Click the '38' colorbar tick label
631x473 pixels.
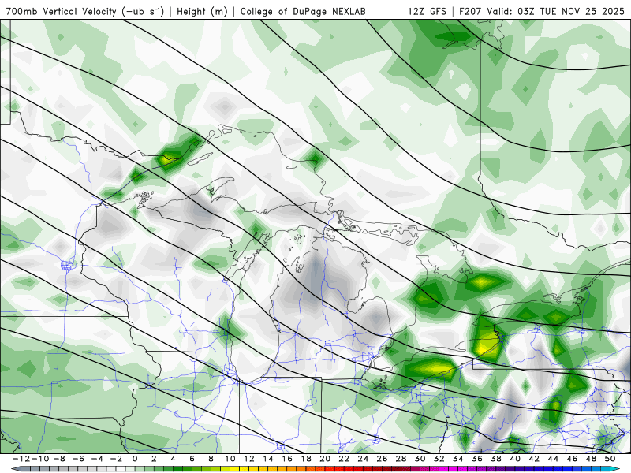pos(496,459)
